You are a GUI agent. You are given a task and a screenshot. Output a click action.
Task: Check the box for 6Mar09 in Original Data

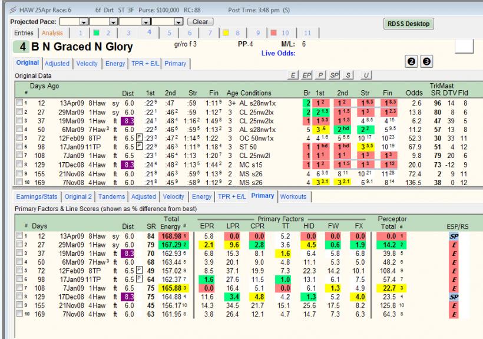(19, 129)
